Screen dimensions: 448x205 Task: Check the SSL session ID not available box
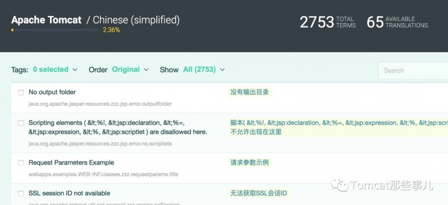click(x=21, y=193)
